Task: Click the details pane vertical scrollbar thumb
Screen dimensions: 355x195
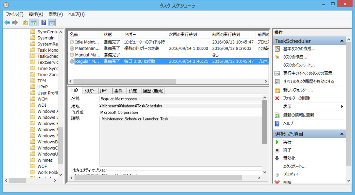Action: (x=265, y=122)
